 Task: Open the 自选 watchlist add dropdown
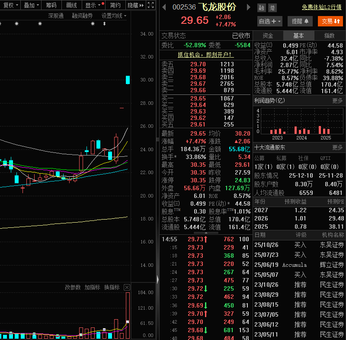point(270,21)
